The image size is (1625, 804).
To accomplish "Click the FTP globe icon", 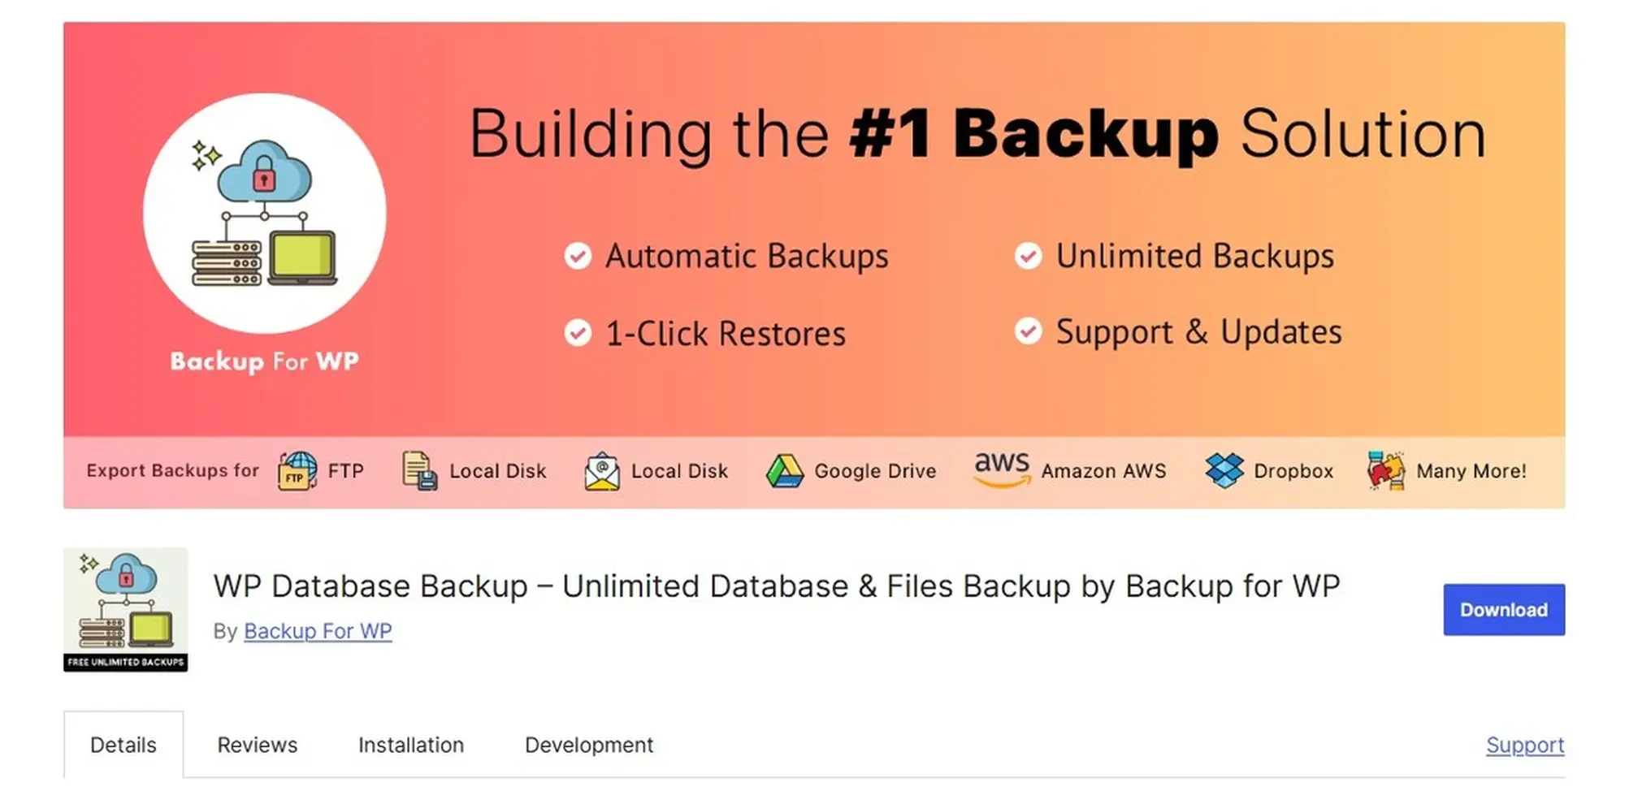I will pyautogui.click(x=297, y=471).
